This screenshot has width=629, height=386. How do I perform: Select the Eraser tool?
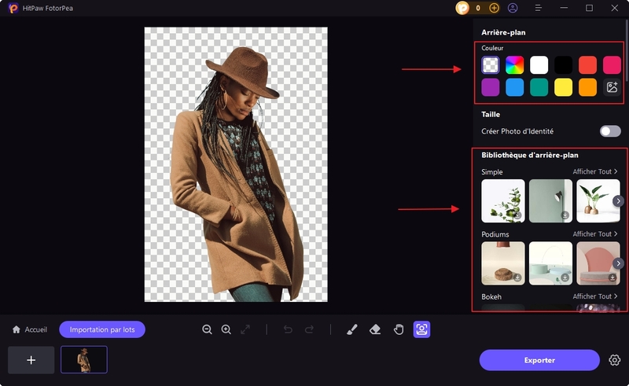(x=375, y=329)
